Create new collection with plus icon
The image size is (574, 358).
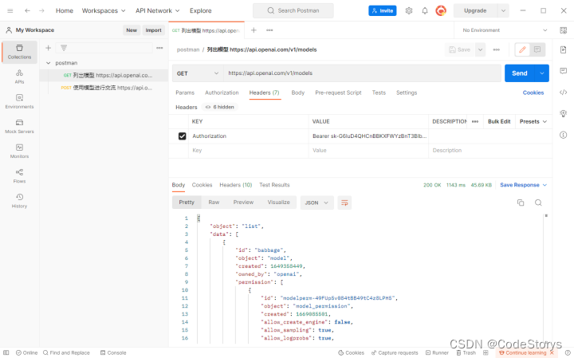click(x=48, y=48)
